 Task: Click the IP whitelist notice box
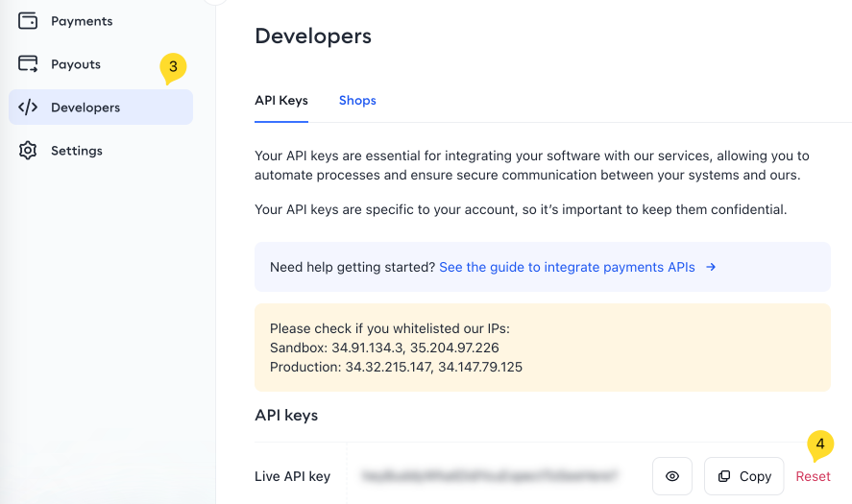pyautogui.click(x=542, y=348)
